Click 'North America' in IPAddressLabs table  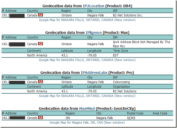click(x=37, y=91)
